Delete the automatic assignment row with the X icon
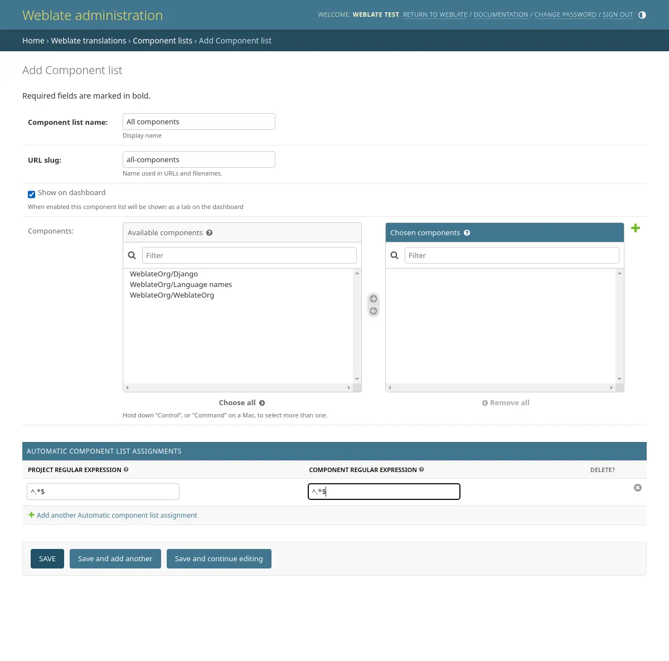 pyautogui.click(x=638, y=488)
